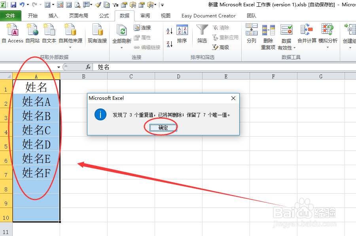Select column D header
The image size is (356, 236).
pyautogui.click(x=178, y=76)
